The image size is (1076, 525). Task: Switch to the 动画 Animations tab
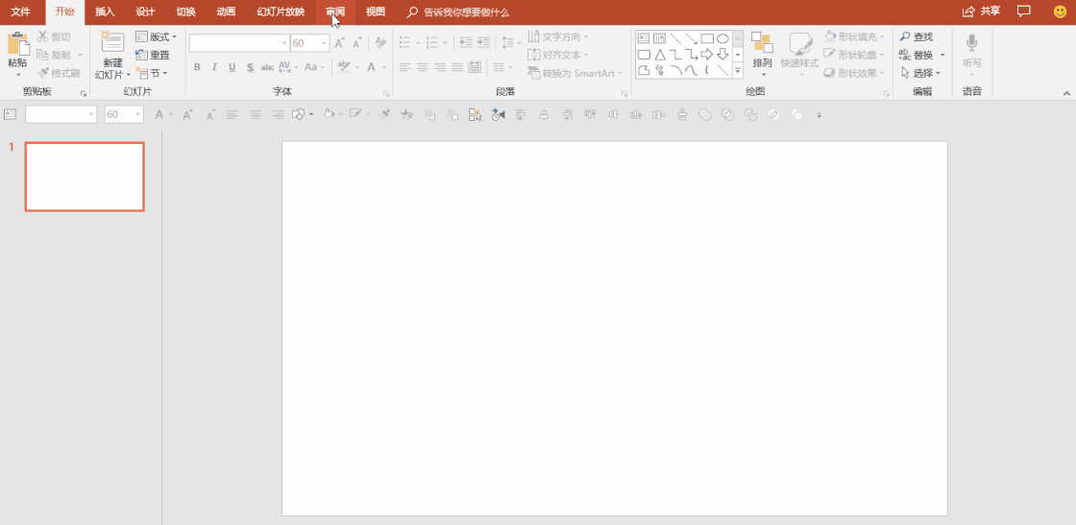click(x=227, y=12)
